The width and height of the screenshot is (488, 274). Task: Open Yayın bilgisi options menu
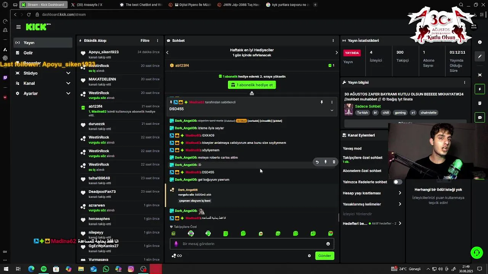(x=464, y=83)
